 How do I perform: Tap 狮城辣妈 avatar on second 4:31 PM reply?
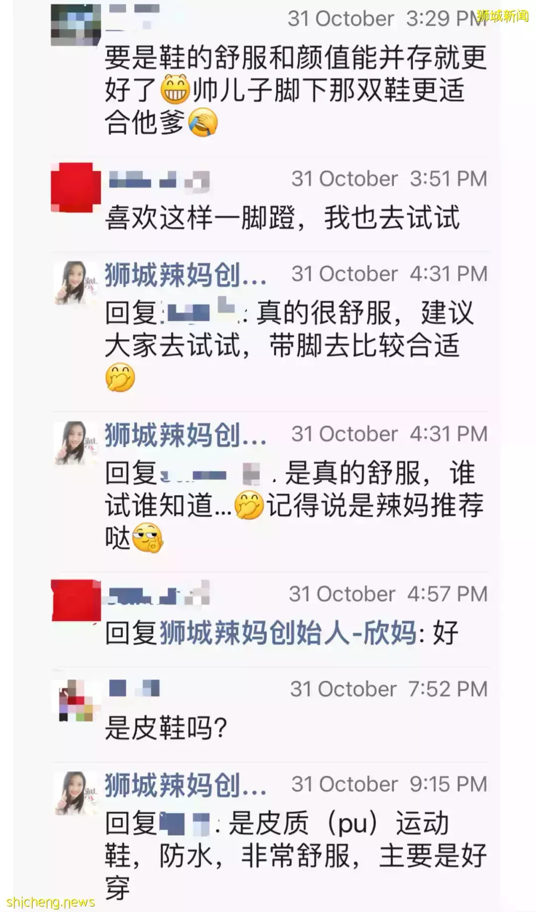point(76,443)
